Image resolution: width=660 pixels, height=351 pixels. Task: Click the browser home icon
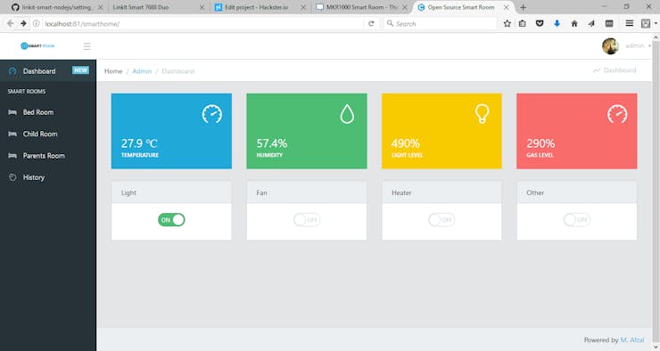pos(574,23)
